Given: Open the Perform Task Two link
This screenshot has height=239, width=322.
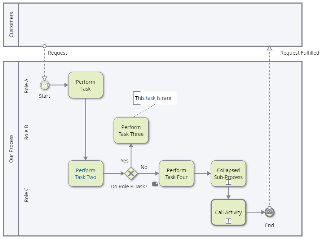Looking at the screenshot, I should (85, 174).
